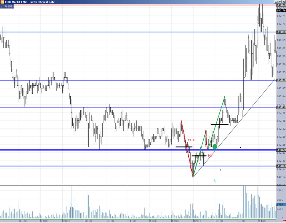The image size is (286, 223).
Task: Restore down the chart window
Action: pyautogui.click(x=279, y=2)
